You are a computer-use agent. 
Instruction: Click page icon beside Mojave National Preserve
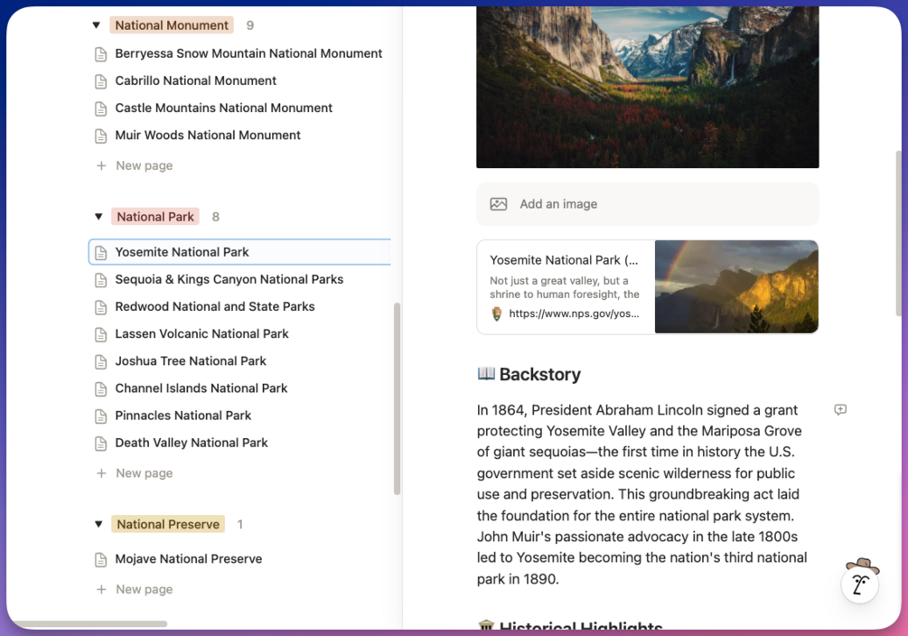pyautogui.click(x=101, y=559)
